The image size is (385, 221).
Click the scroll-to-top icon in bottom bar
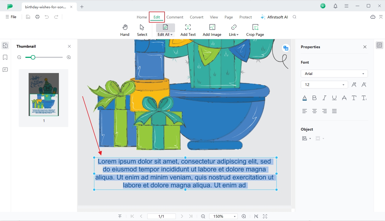120,216
